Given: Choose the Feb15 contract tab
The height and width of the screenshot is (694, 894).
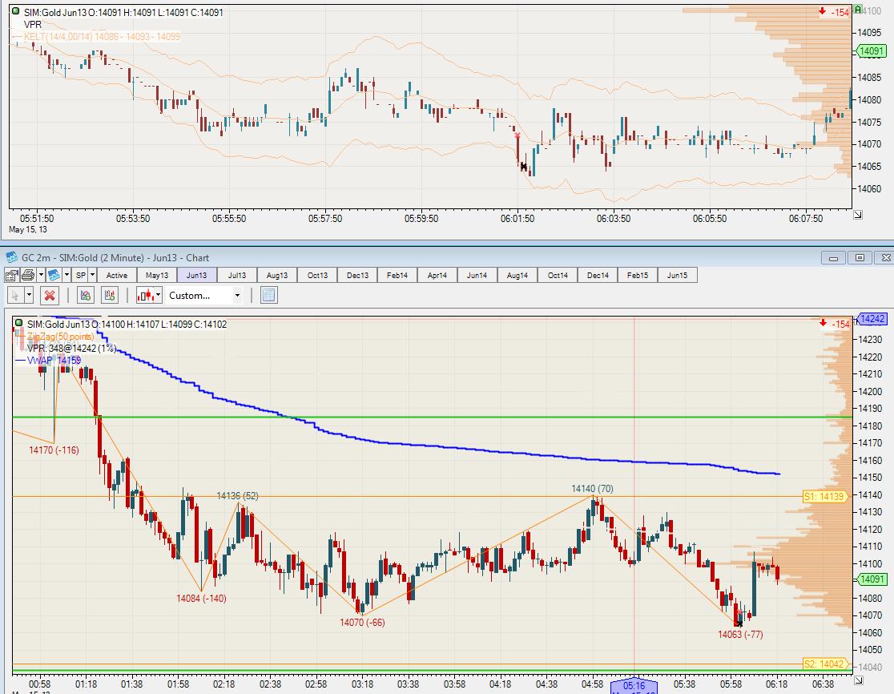Looking at the screenshot, I should [x=638, y=275].
